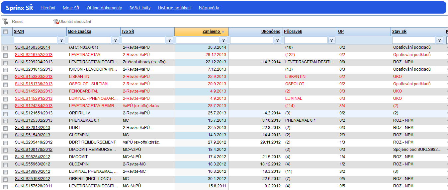Open link SUKLS216752/2013
Screen dimensions: 448x190
coord(34,55)
